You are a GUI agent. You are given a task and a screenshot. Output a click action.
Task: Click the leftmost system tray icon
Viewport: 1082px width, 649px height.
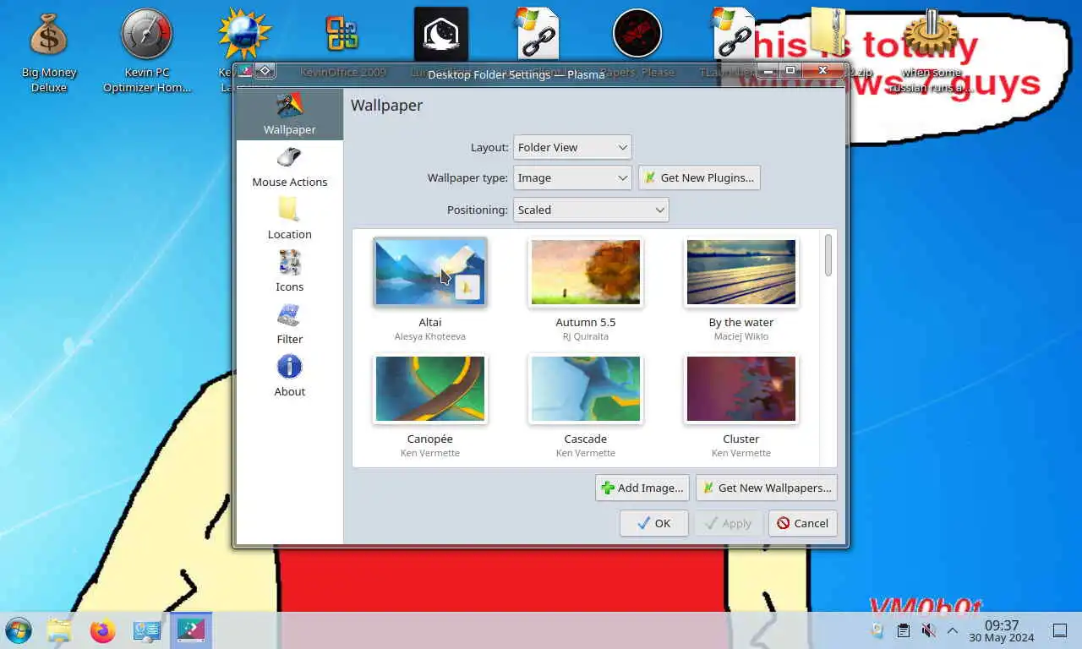[877, 630]
